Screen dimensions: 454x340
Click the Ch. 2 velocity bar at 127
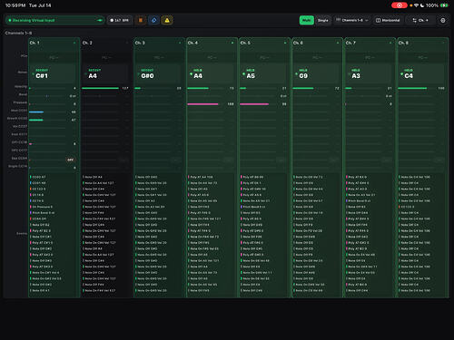[100, 88]
